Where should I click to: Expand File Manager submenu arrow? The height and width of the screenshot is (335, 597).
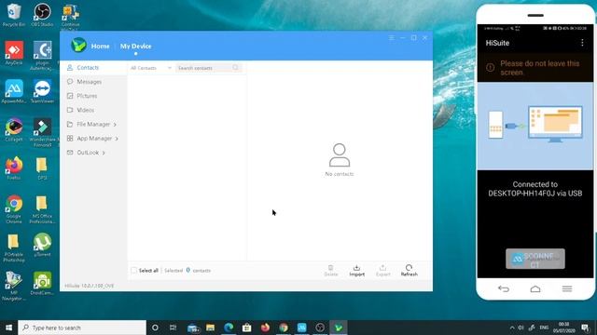click(x=115, y=125)
